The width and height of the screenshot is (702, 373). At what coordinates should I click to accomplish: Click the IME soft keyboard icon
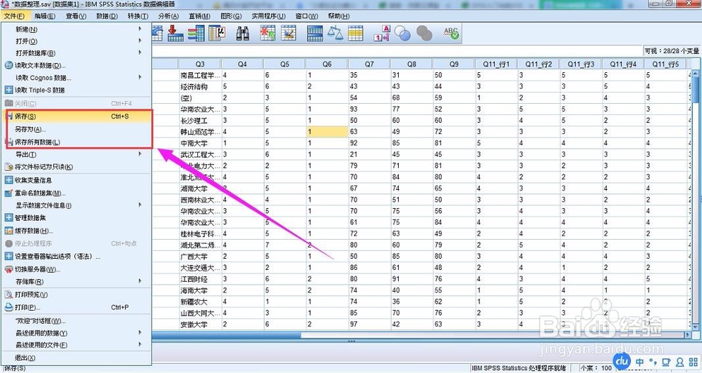666,362
